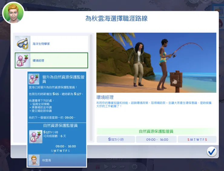
Task: Click the promotion icon in the notification header
Action: [x=34, y=79]
